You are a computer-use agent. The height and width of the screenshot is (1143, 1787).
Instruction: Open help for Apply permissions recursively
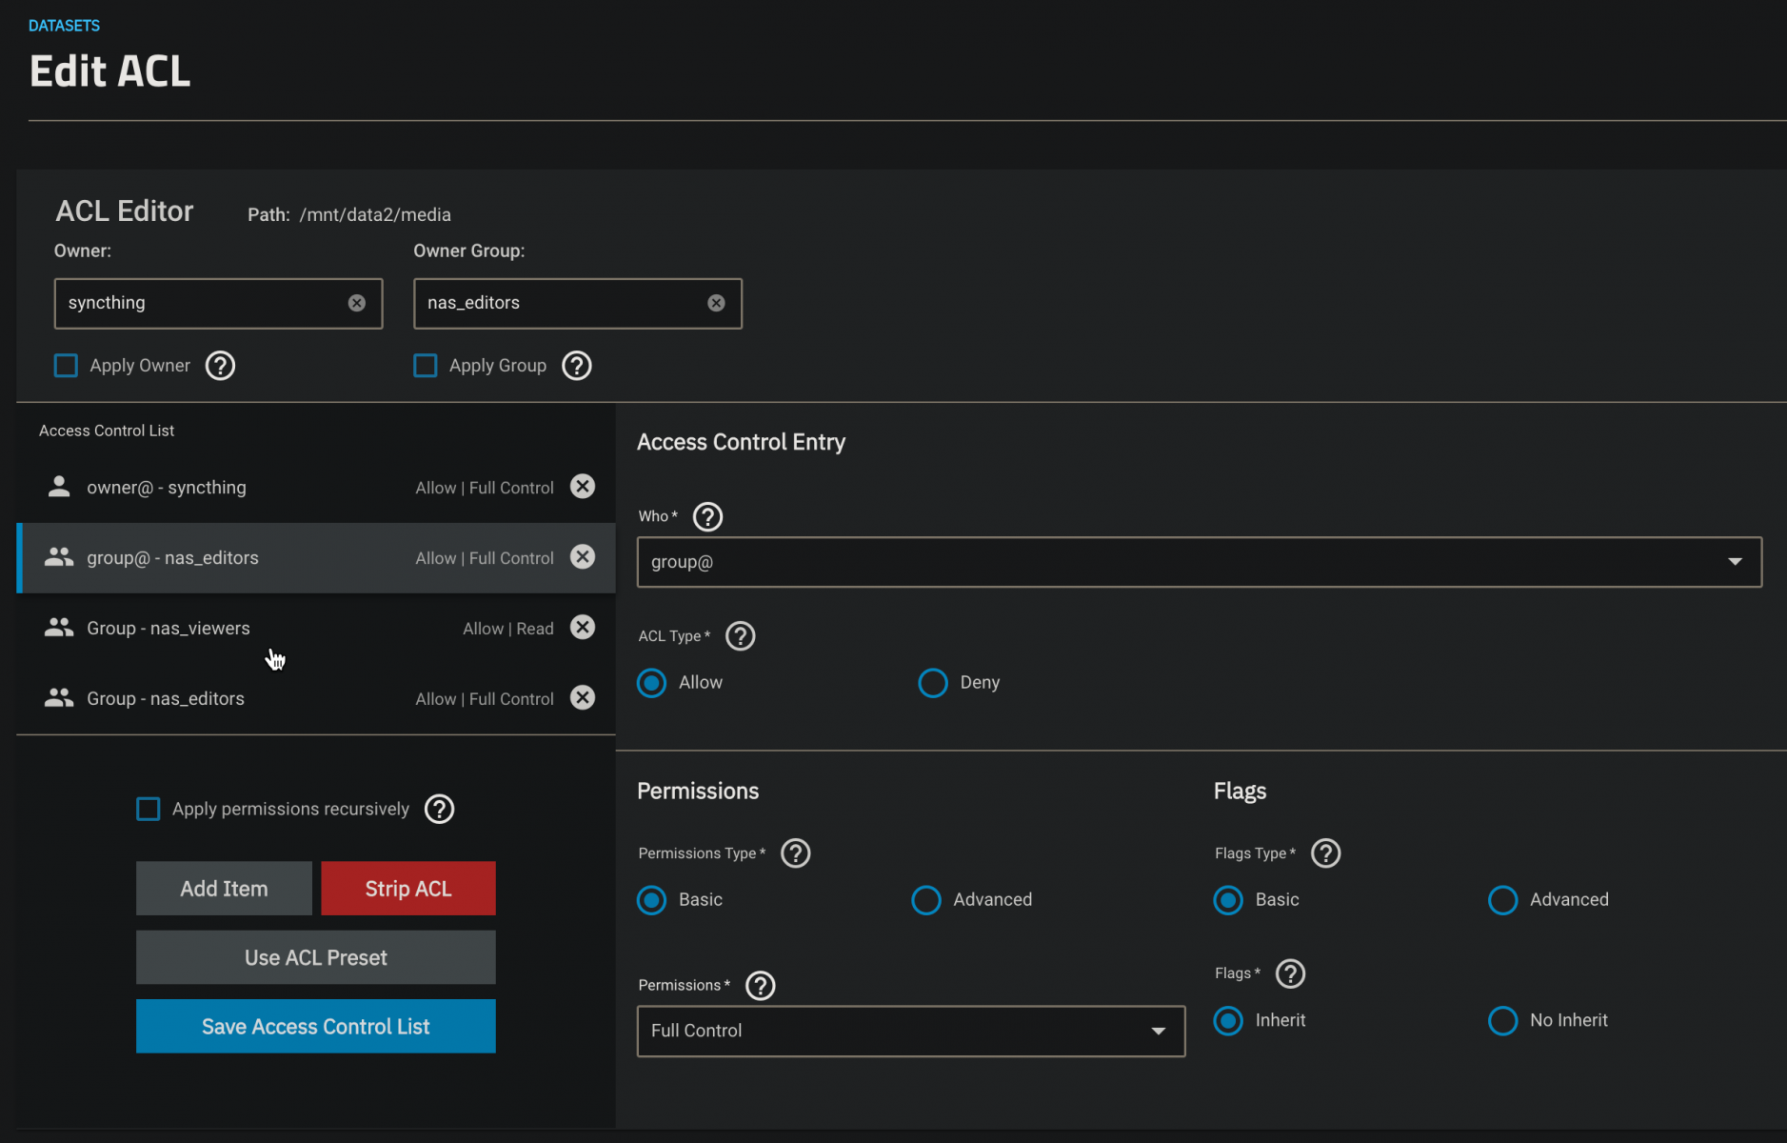pyautogui.click(x=439, y=810)
